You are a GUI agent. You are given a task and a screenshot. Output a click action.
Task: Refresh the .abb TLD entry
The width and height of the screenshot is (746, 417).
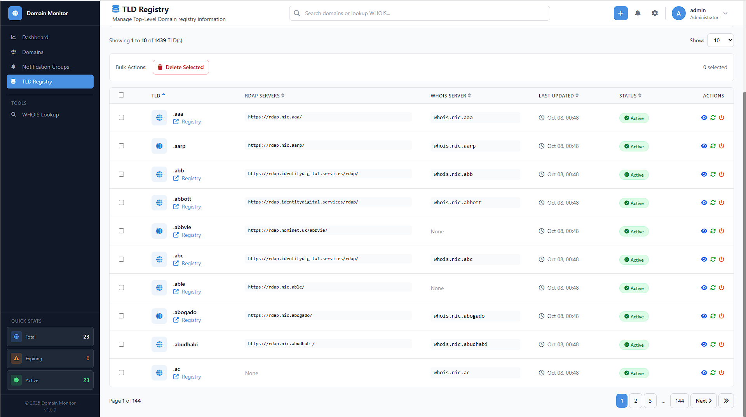coord(713,174)
